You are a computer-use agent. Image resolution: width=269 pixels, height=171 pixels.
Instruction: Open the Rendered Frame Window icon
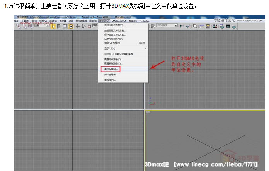228,26
